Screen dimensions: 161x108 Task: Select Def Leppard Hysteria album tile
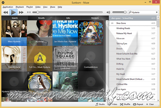click(x=91, y=33)
